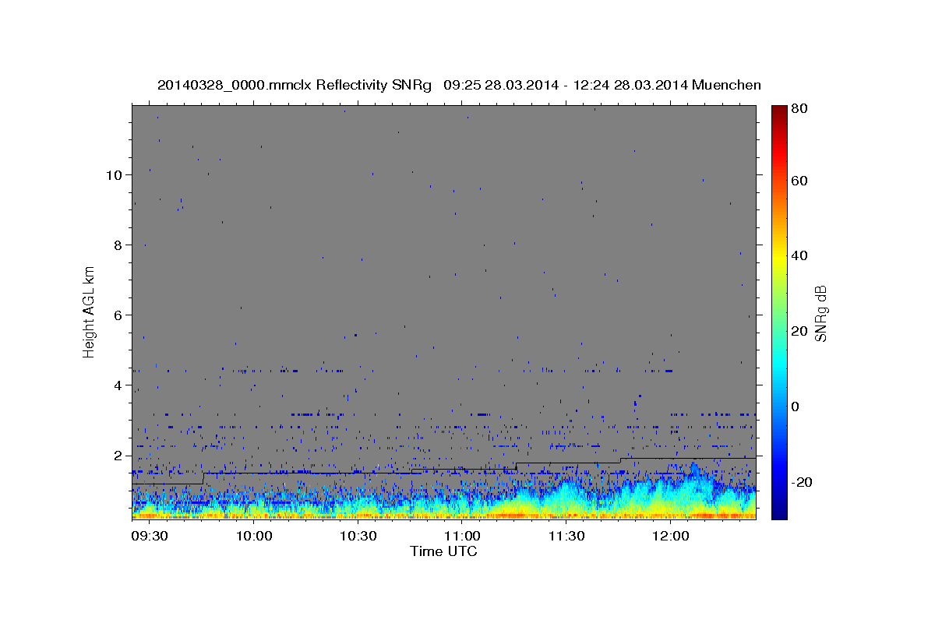935x623 pixels.
Task: Click the height tick label 4
Action: click(x=118, y=385)
